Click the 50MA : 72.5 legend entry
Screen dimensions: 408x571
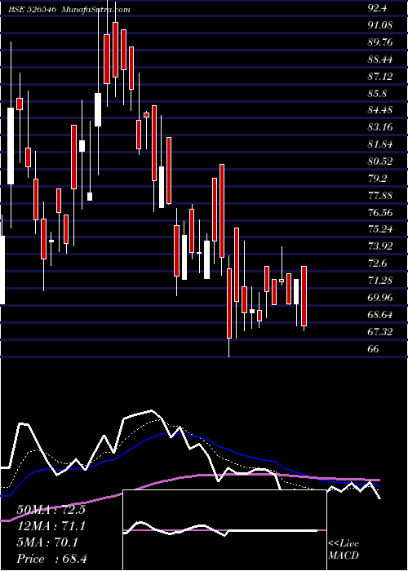pyautogui.click(x=51, y=510)
